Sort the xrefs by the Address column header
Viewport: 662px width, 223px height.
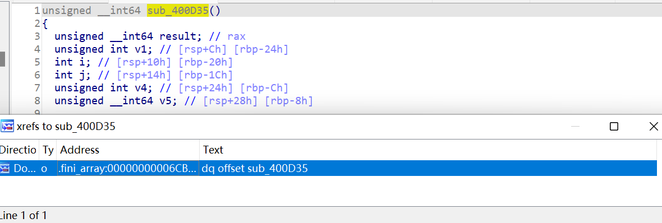[x=128, y=150]
